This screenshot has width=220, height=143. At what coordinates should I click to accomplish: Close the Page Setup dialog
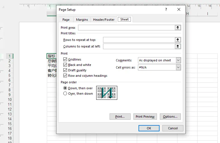tap(179, 10)
